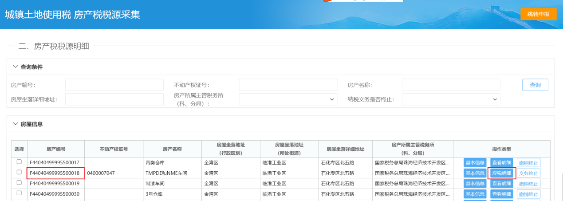Screen dimensions: 563x201
Task: Collapse the 房屋信息 section
Action: 16,124
